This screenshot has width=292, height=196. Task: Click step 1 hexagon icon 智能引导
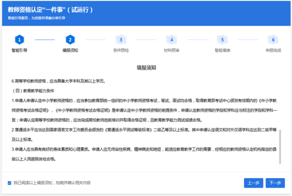(x=19, y=40)
